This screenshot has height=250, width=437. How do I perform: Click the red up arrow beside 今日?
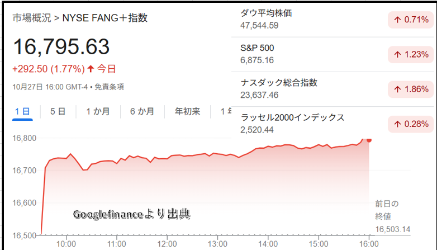coord(91,69)
